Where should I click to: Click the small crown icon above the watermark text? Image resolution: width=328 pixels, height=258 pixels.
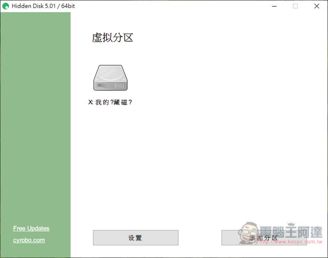click(292, 224)
